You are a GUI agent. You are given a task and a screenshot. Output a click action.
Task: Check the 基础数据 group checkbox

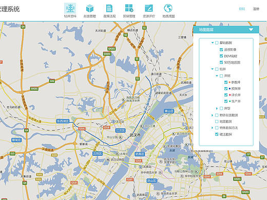217,43
